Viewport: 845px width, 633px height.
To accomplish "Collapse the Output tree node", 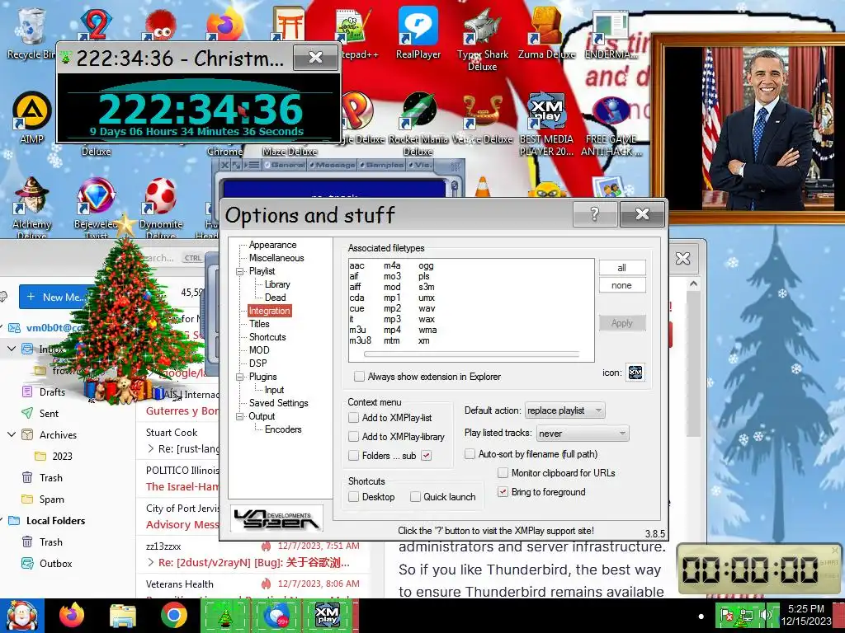I will pyautogui.click(x=240, y=416).
